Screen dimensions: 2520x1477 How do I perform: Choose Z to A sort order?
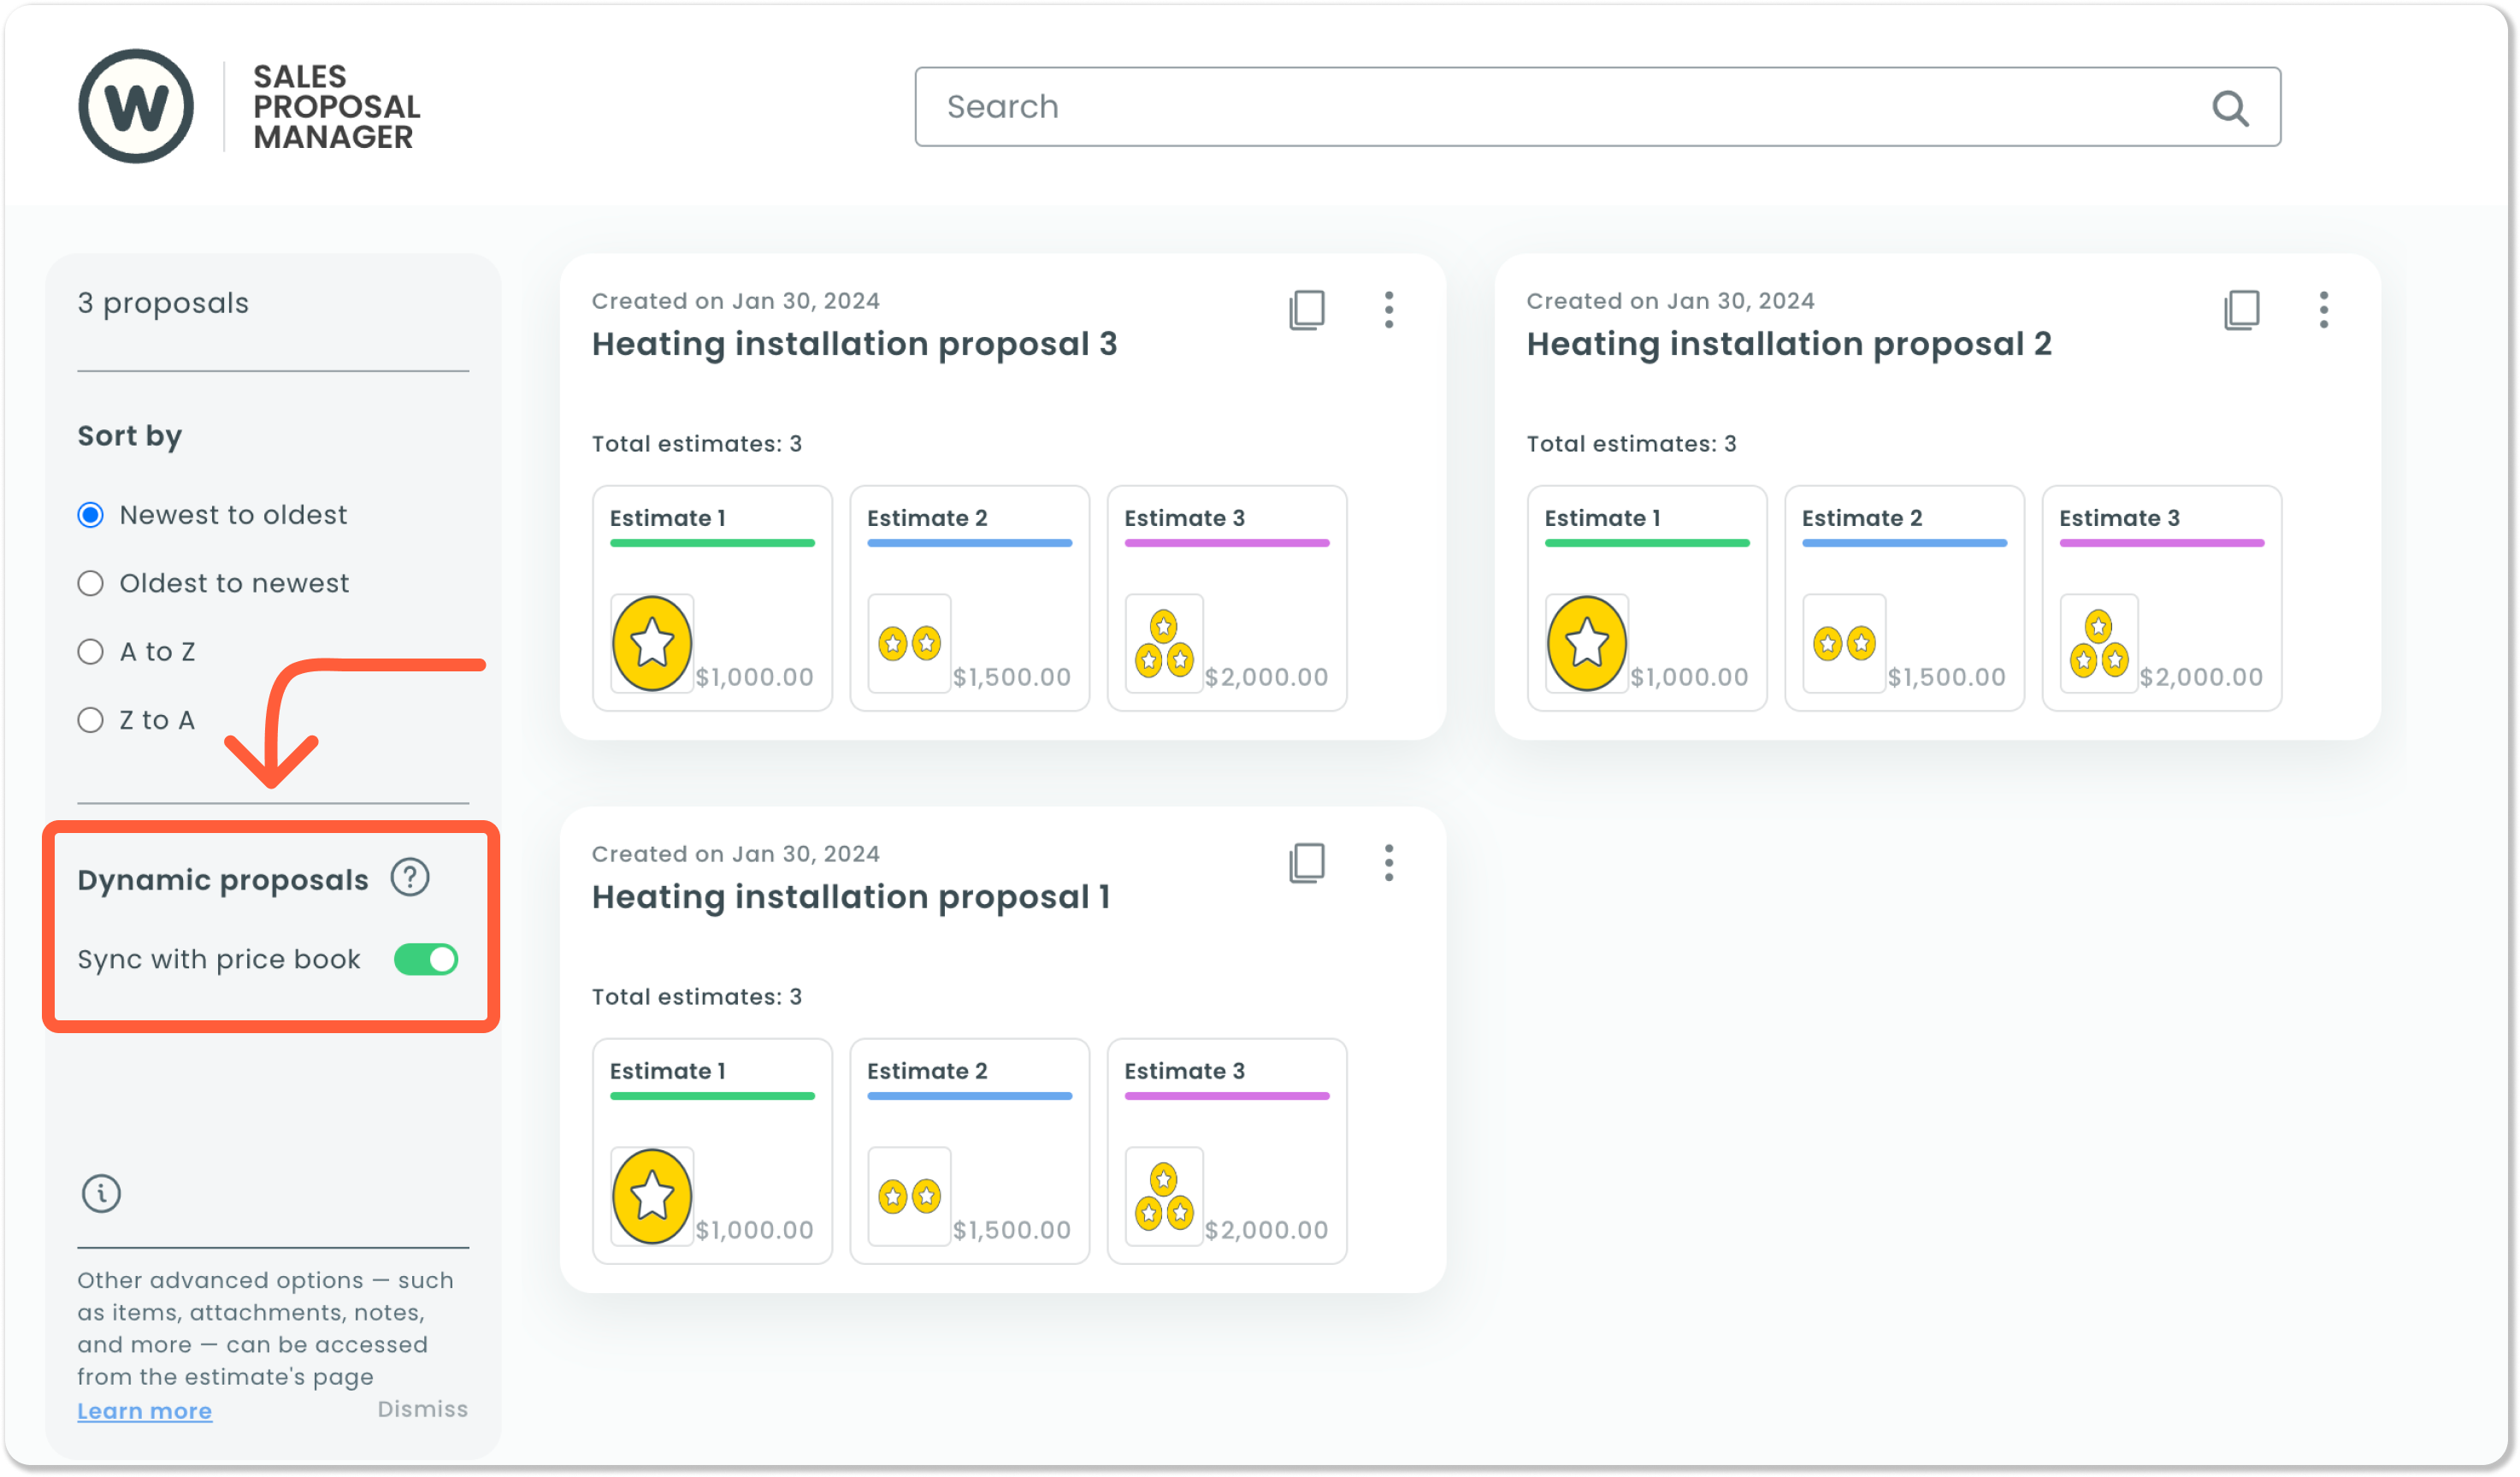[91, 720]
